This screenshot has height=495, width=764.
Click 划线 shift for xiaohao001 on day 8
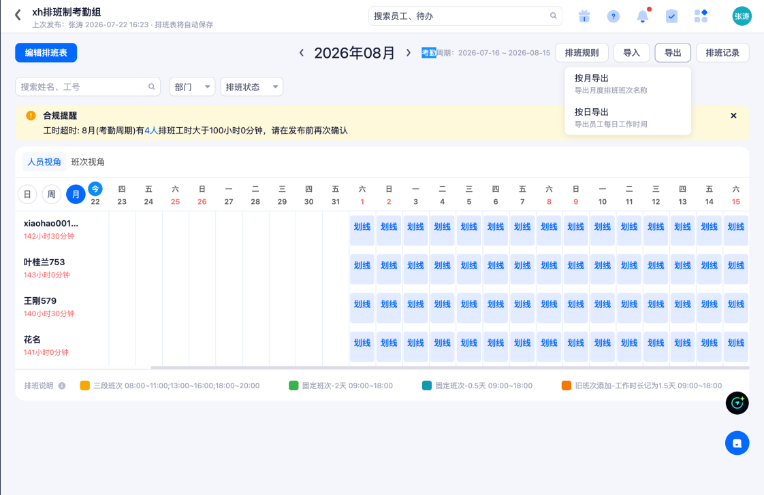[x=549, y=231]
